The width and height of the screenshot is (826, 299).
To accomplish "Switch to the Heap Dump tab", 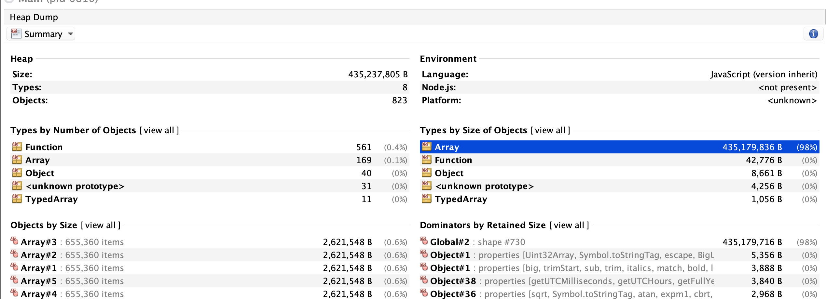I will [34, 17].
